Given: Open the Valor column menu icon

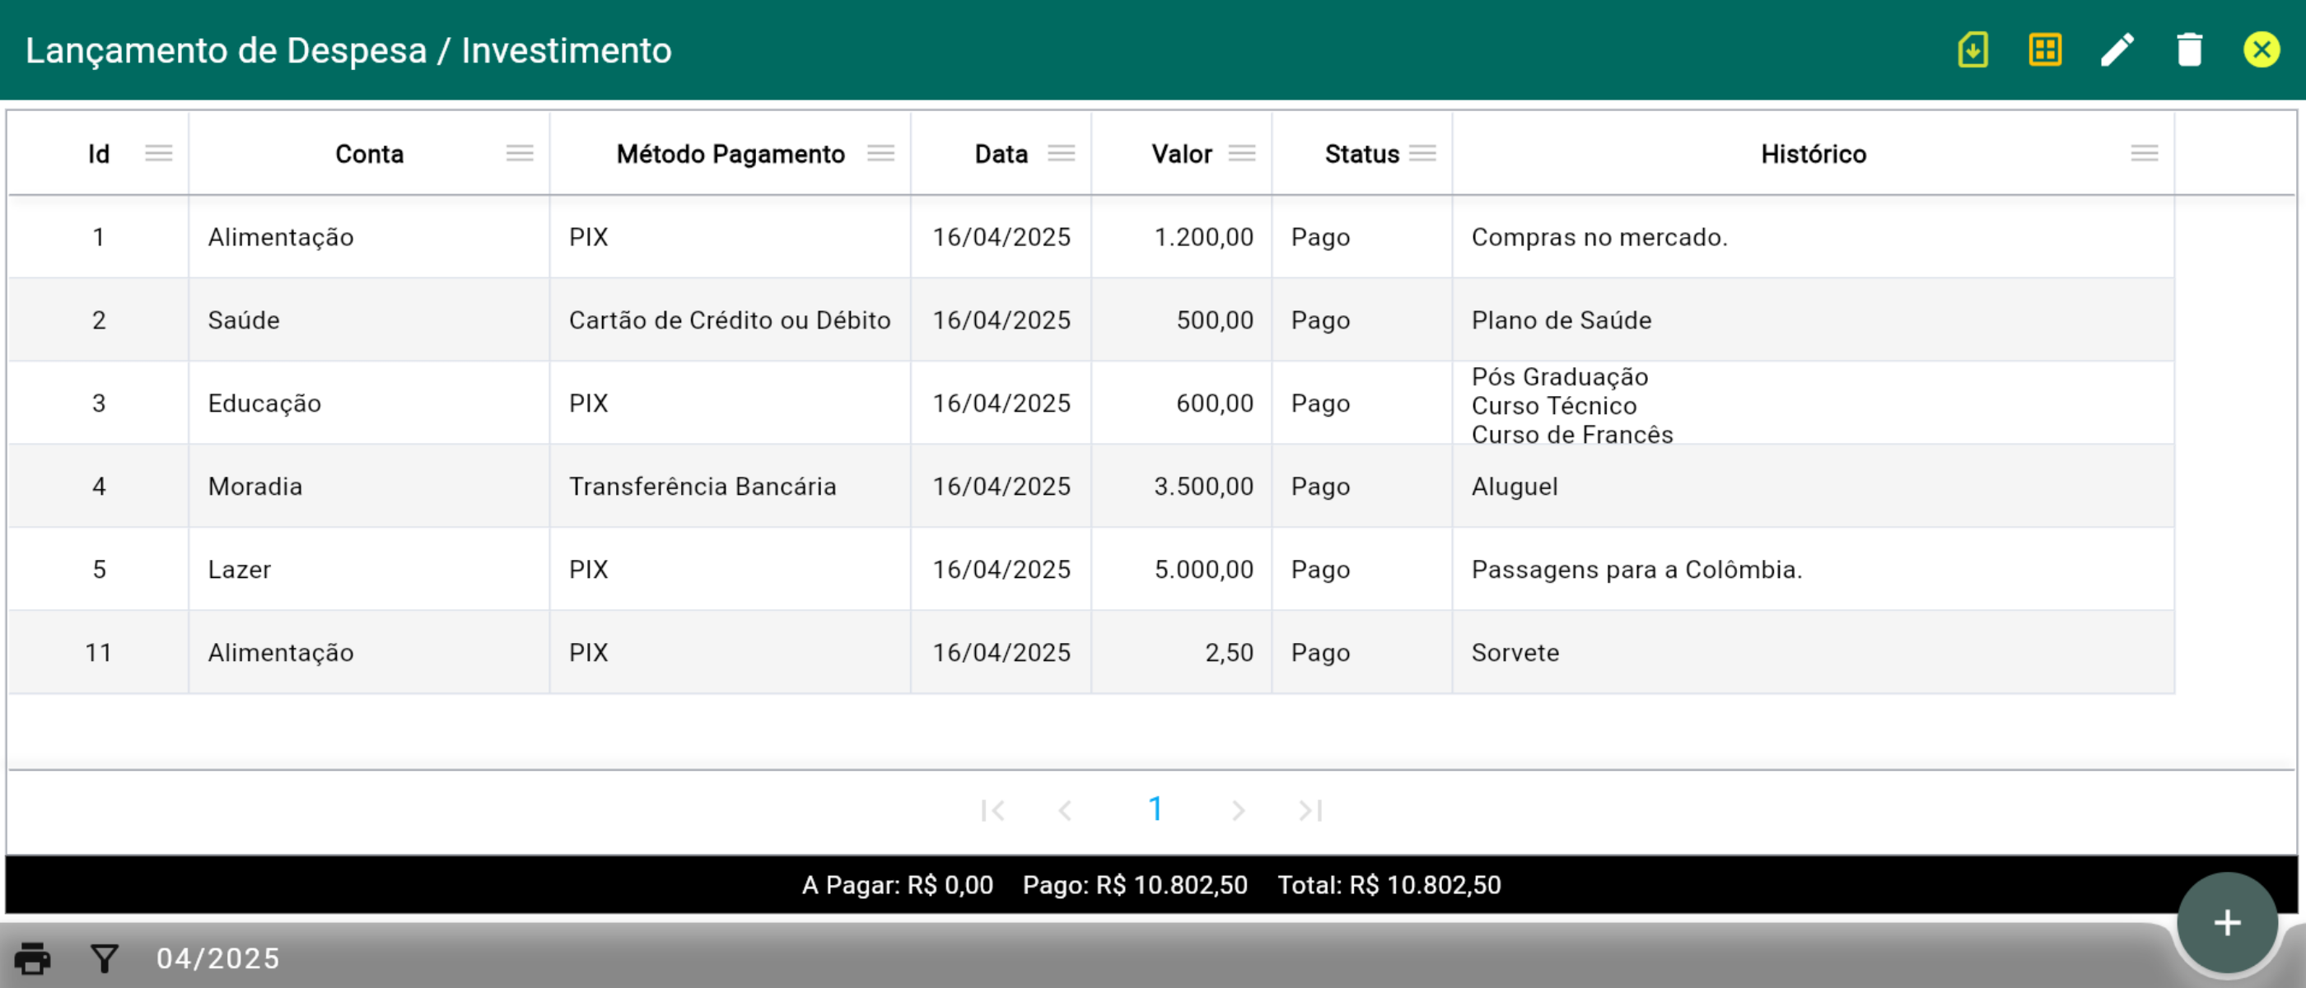Looking at the screenshot, I should 1242,153.
